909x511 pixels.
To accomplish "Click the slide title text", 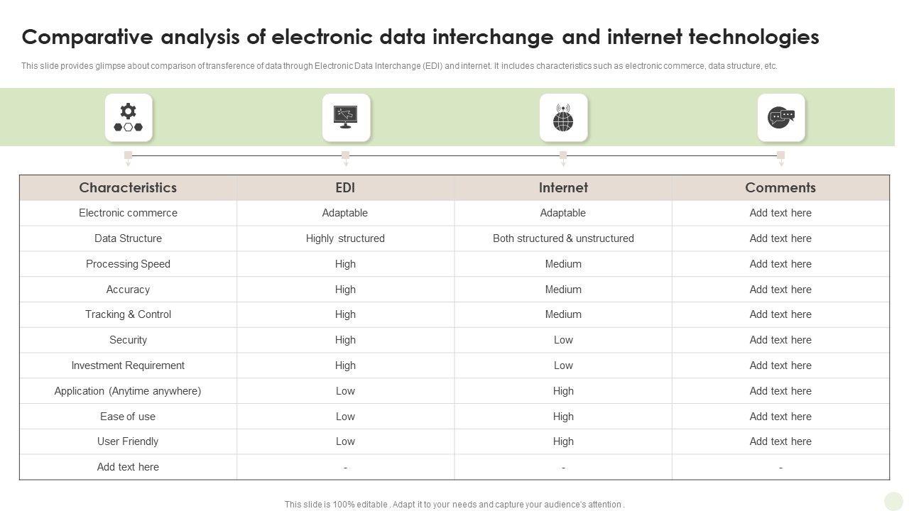I will tap(420, 37).
